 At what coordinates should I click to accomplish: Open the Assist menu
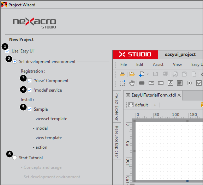click(158, 64)
